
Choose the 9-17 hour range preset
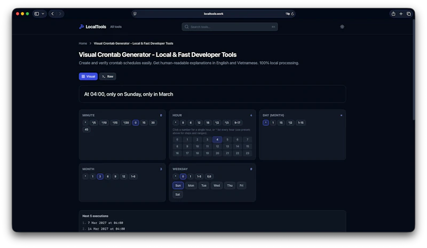(x=238, y=122)
